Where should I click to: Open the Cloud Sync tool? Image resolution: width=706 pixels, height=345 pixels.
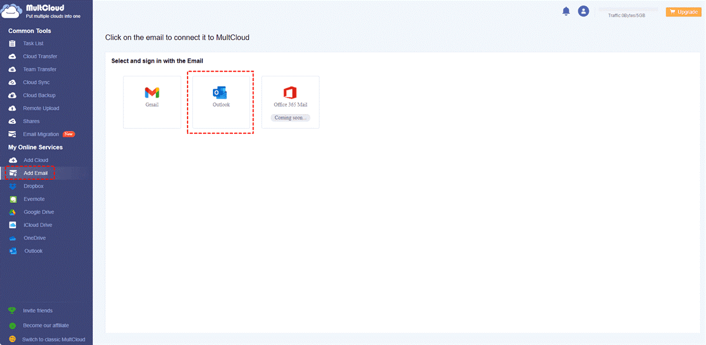click(36, 82)
